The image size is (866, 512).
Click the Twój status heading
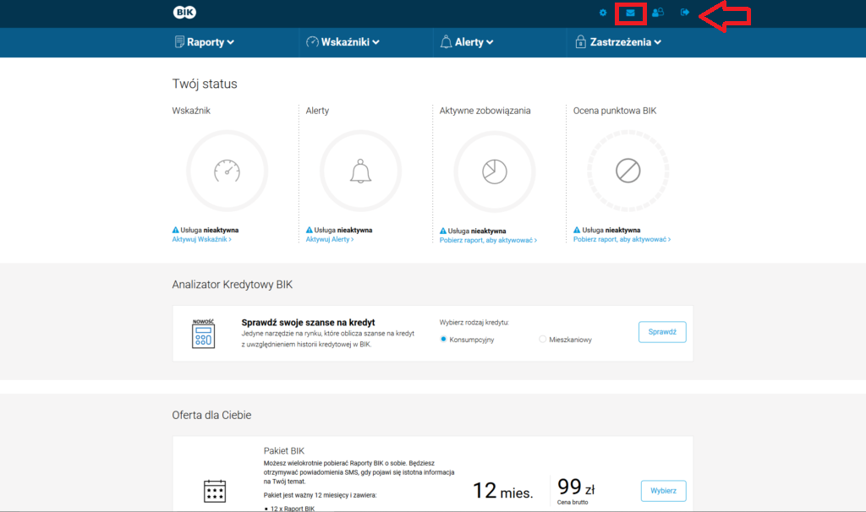[x=205, y=84]
